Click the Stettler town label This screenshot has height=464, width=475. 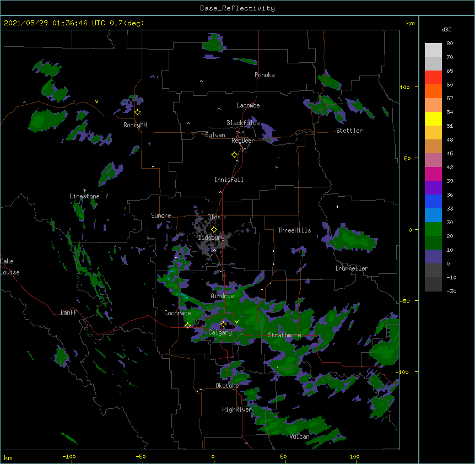coord(349,131)
